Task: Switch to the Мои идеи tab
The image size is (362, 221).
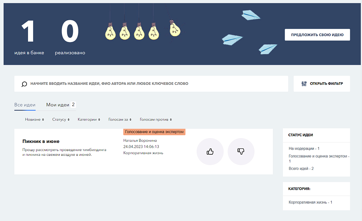Action: point(58,105)
